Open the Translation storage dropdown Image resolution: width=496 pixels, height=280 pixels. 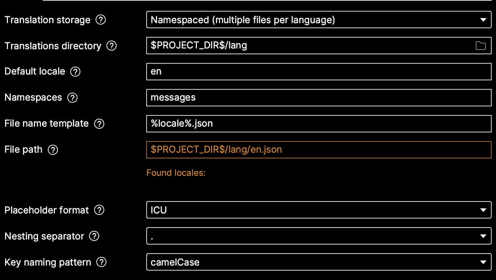[483, 20]
